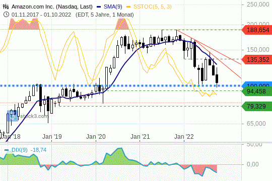Viewport: 272px width, 181px height.
Task: Click the SMA(9) legend color marker
Action: pos(99,7)
